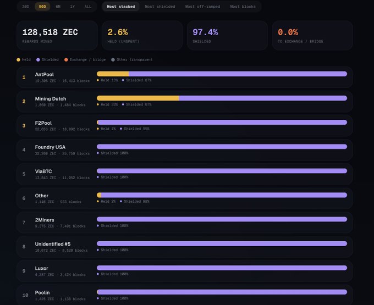374x305 pixels.
Task: Click 'Shielded 87%' under AntPool's bar
Action: [136, 80]
